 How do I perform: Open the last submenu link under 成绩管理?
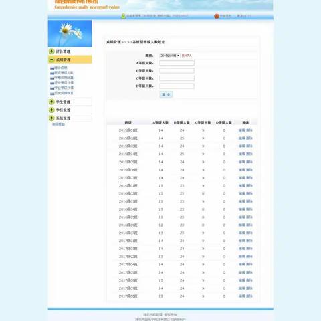pos(64,93)
